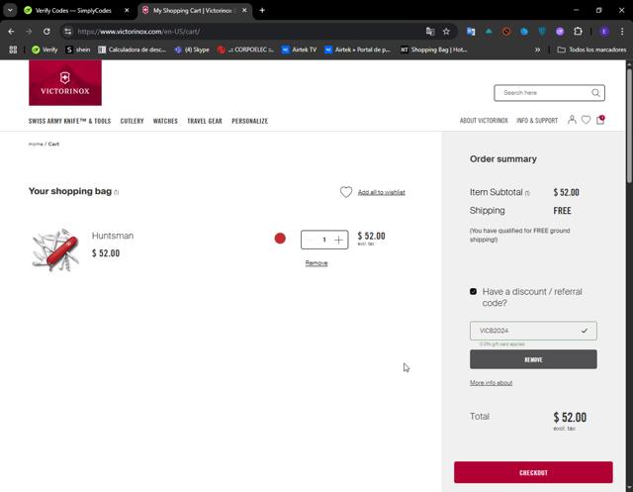Go back to previous page
This screenshot has height=492, width=633.
11,32
